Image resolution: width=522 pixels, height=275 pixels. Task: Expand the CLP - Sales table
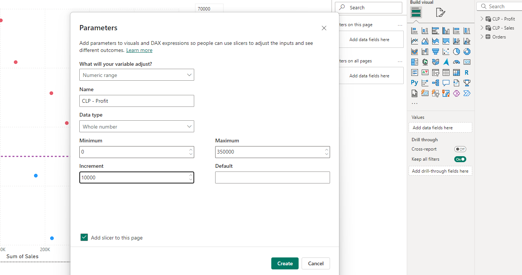482,28
